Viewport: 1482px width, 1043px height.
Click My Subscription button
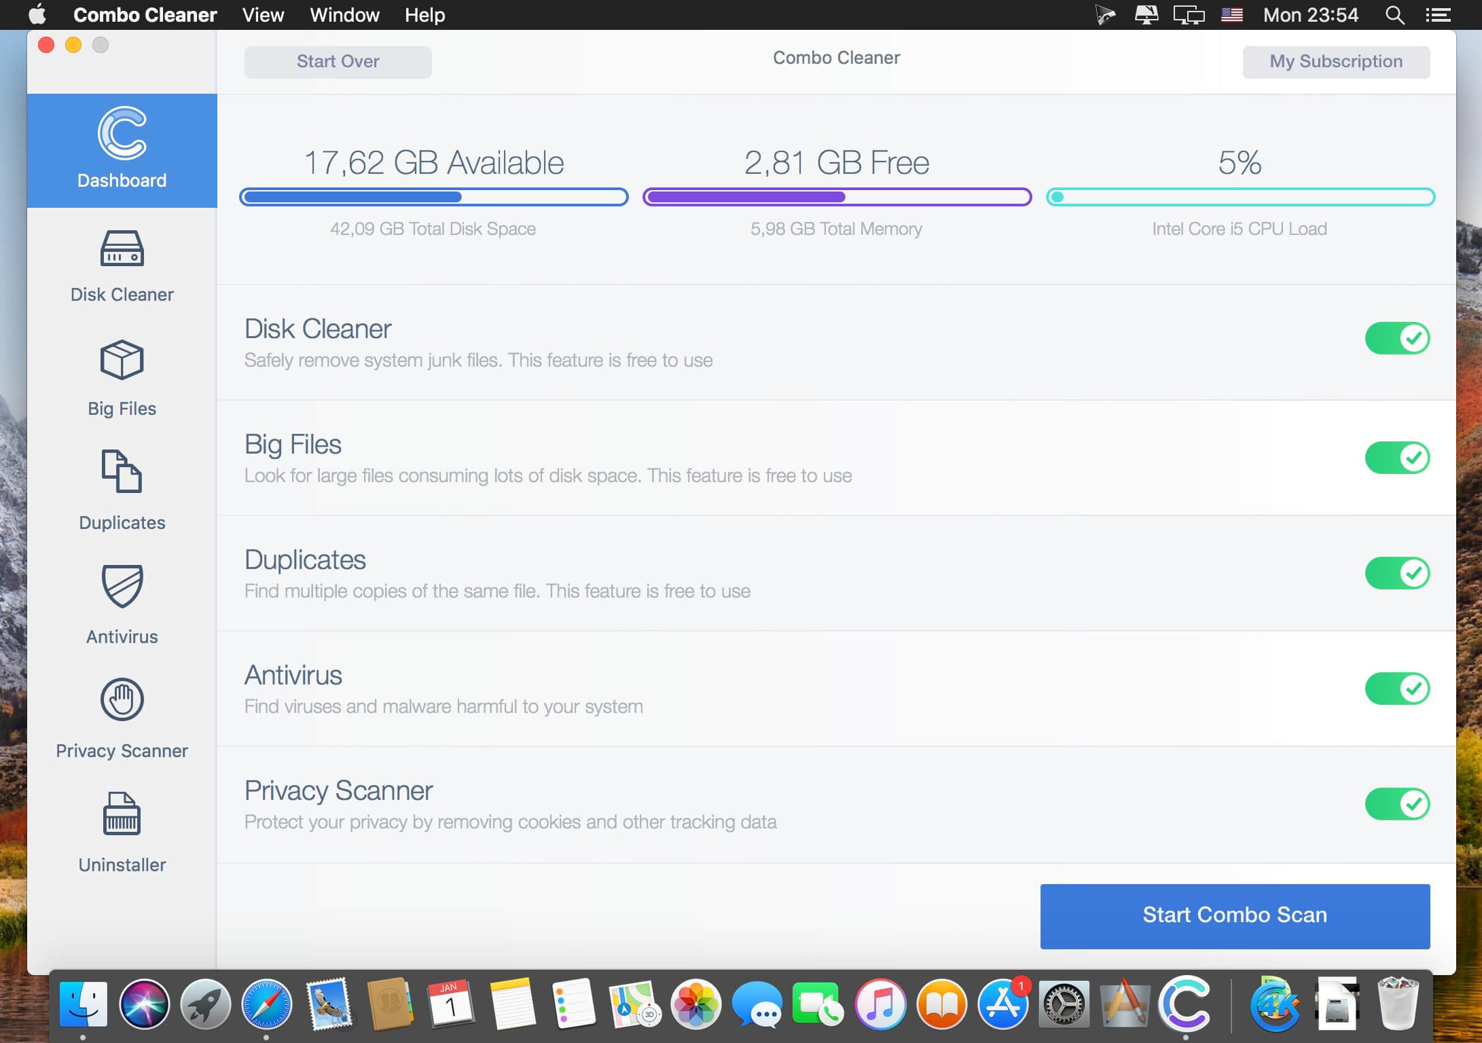(1337, 61)
